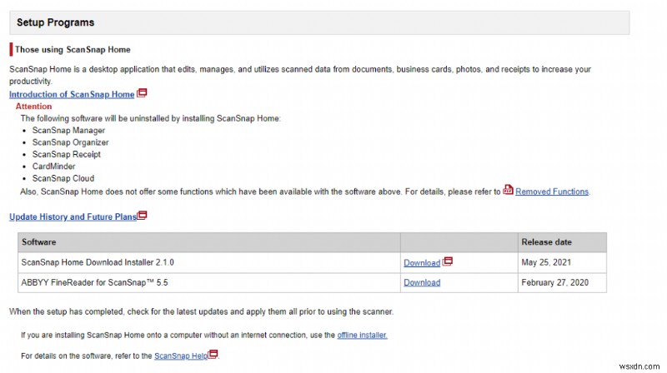Viewport: 667px width, 373px height.
Task: Download ABBYY FineReader for ScanSnap 5.5
Action: pyautogui.click(x=422, y=282)
